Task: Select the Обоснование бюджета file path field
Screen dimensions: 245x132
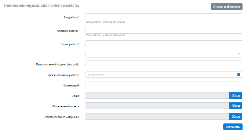Action: coord(157,106)
